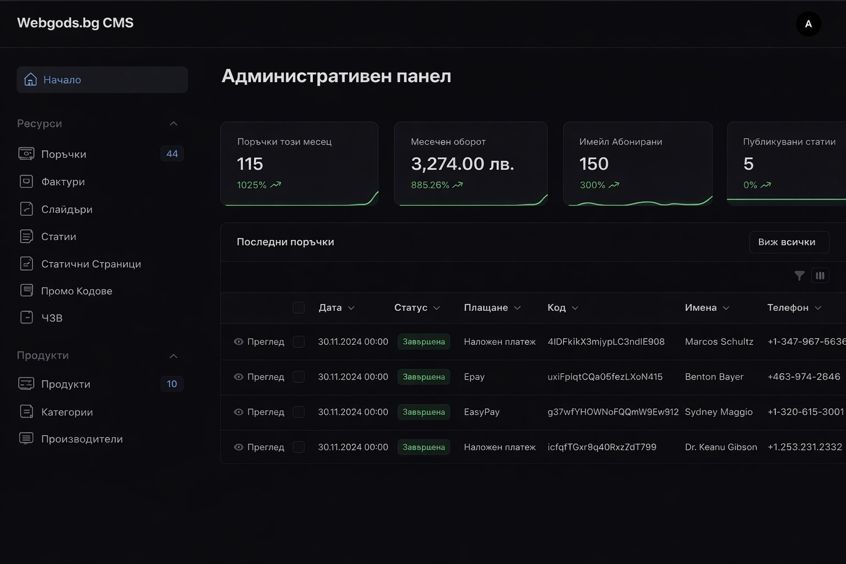The height and width of the screenshot is (564, 846).
Task: Click the Статии sidebar icon
Action: [x=26, y=236]
